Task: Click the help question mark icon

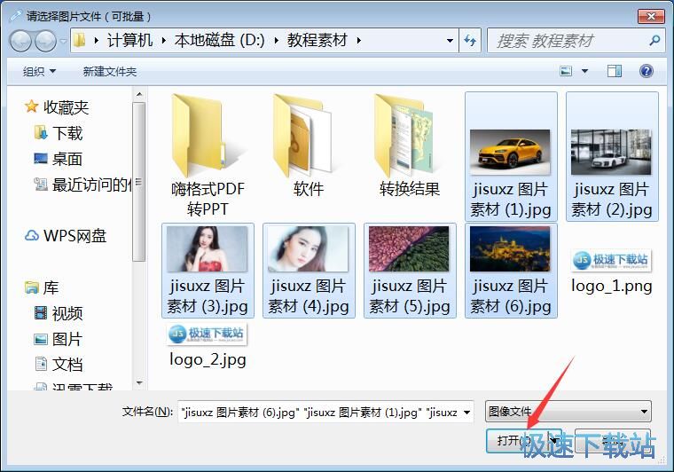Action: pos(647,71)
